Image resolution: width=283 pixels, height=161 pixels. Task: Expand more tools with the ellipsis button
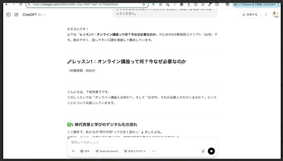(153, 151)
